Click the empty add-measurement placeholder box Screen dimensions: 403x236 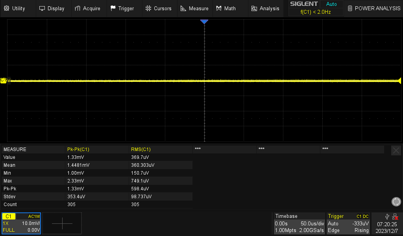[62, 223]
